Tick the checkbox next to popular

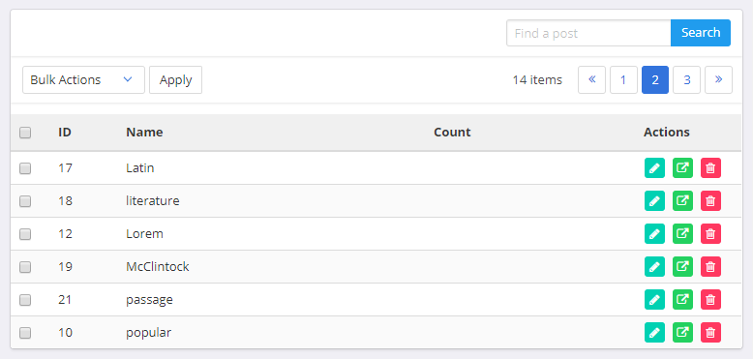pyautogui.click(x=25, y=333)
